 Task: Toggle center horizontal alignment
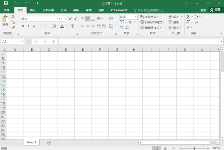point(88,26)
